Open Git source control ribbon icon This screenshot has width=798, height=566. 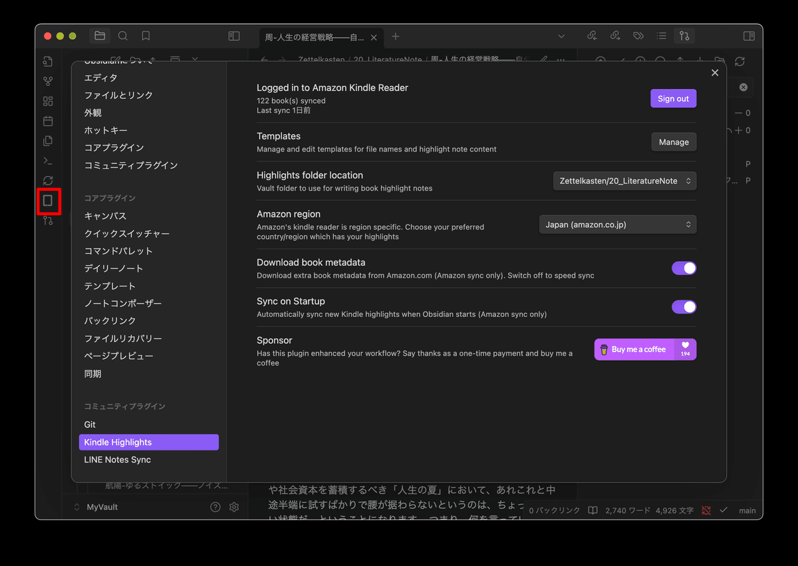click(48, 221)
